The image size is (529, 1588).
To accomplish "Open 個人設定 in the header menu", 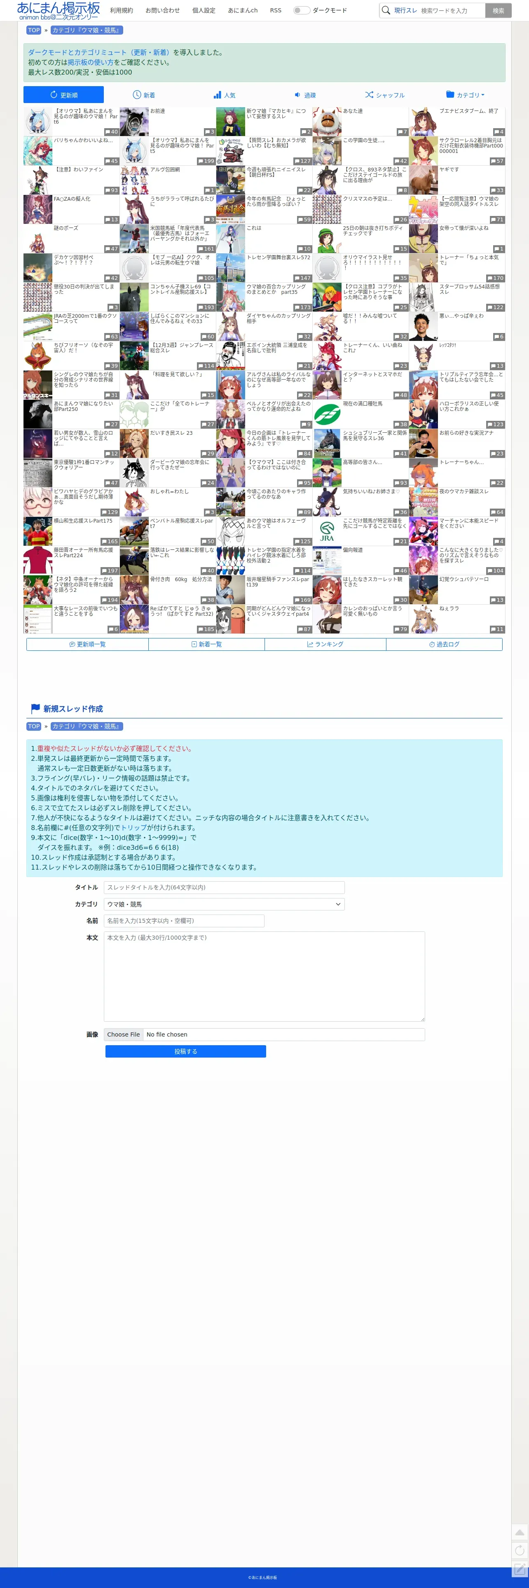I will [204, 10].
